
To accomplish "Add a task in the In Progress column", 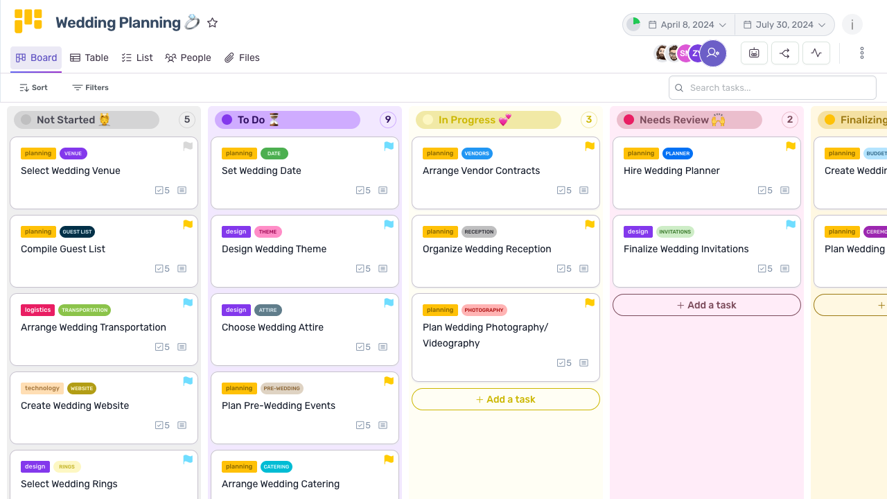I will point(506,399).
